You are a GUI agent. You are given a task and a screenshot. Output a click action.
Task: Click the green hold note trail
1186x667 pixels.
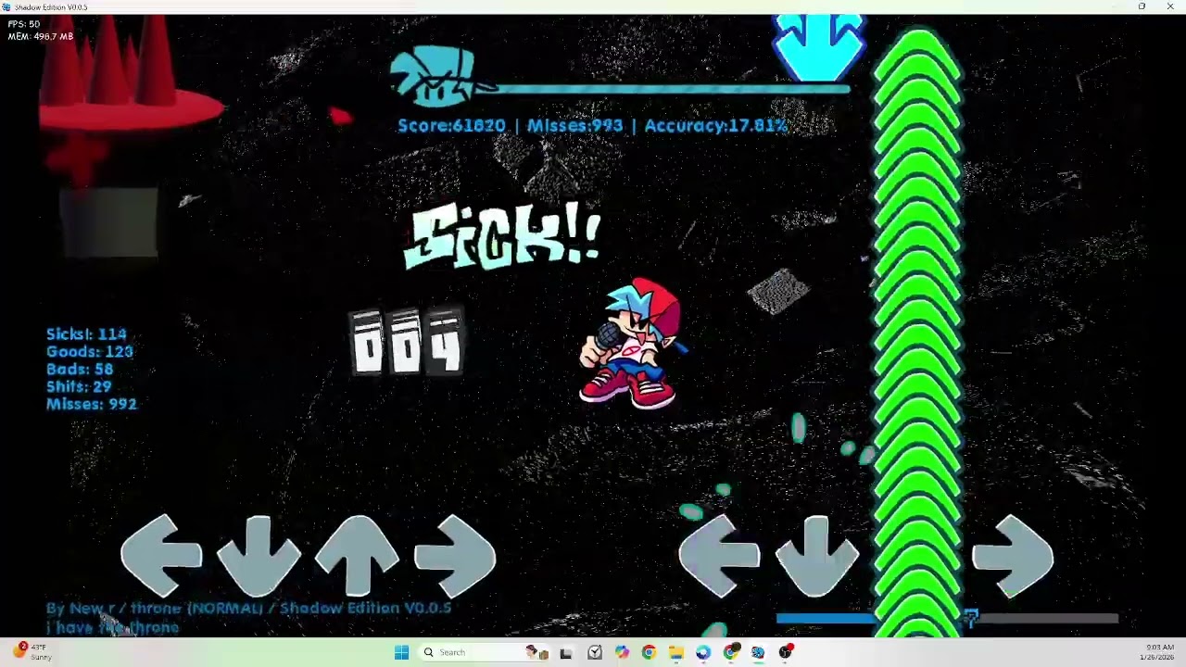click(x=917, y=333)
